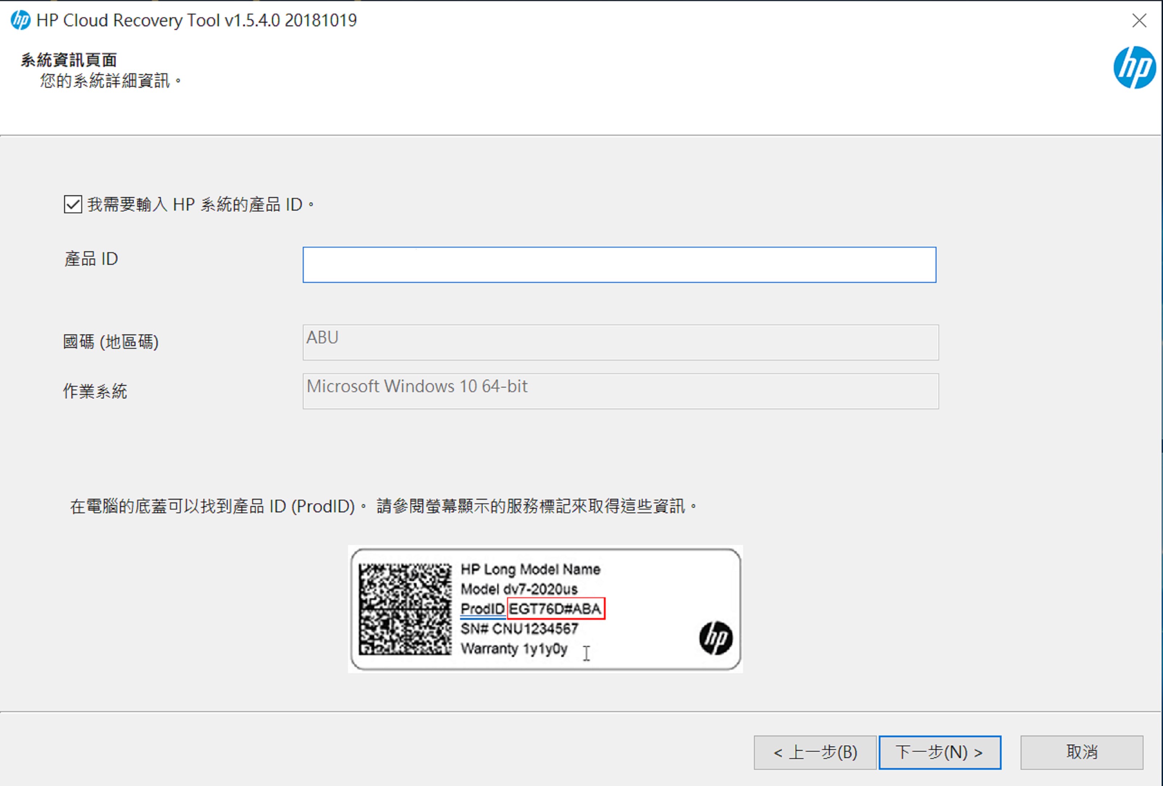1163x786 pixels.
Task: Proceed with 下一步(N) button
Action: [x=939, y=752]
